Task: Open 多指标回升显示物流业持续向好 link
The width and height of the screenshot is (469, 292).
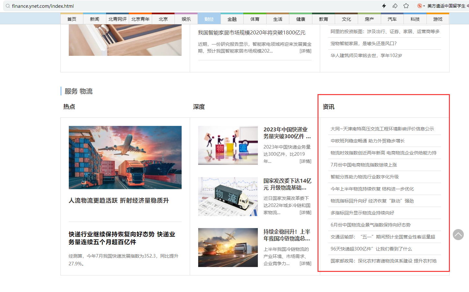Action: tap(362, 213)
